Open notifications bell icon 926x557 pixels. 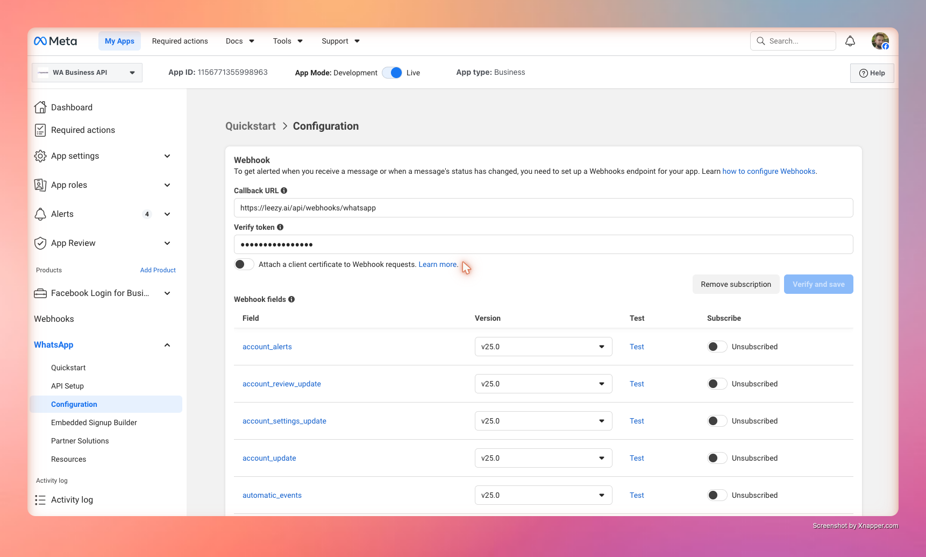point(850,41)
